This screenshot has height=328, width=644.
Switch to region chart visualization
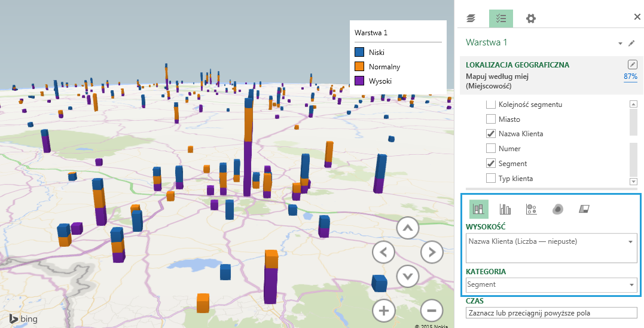tap(584, 209)
